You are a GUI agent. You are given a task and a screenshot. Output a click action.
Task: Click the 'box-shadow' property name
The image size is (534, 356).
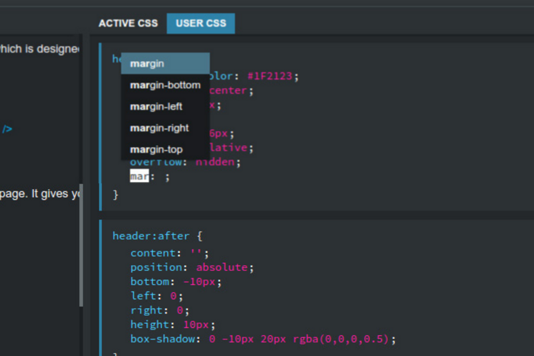tap(163, 339)
